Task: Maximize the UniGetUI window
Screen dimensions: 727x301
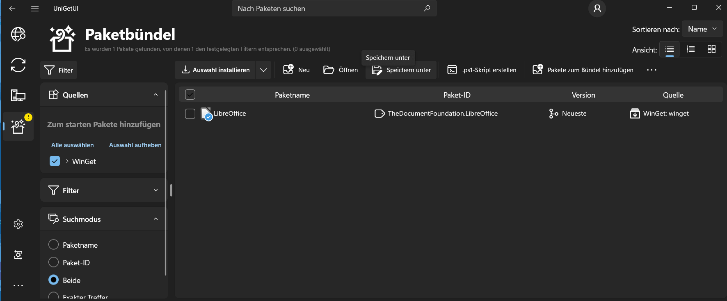Action: click(694, 7)
